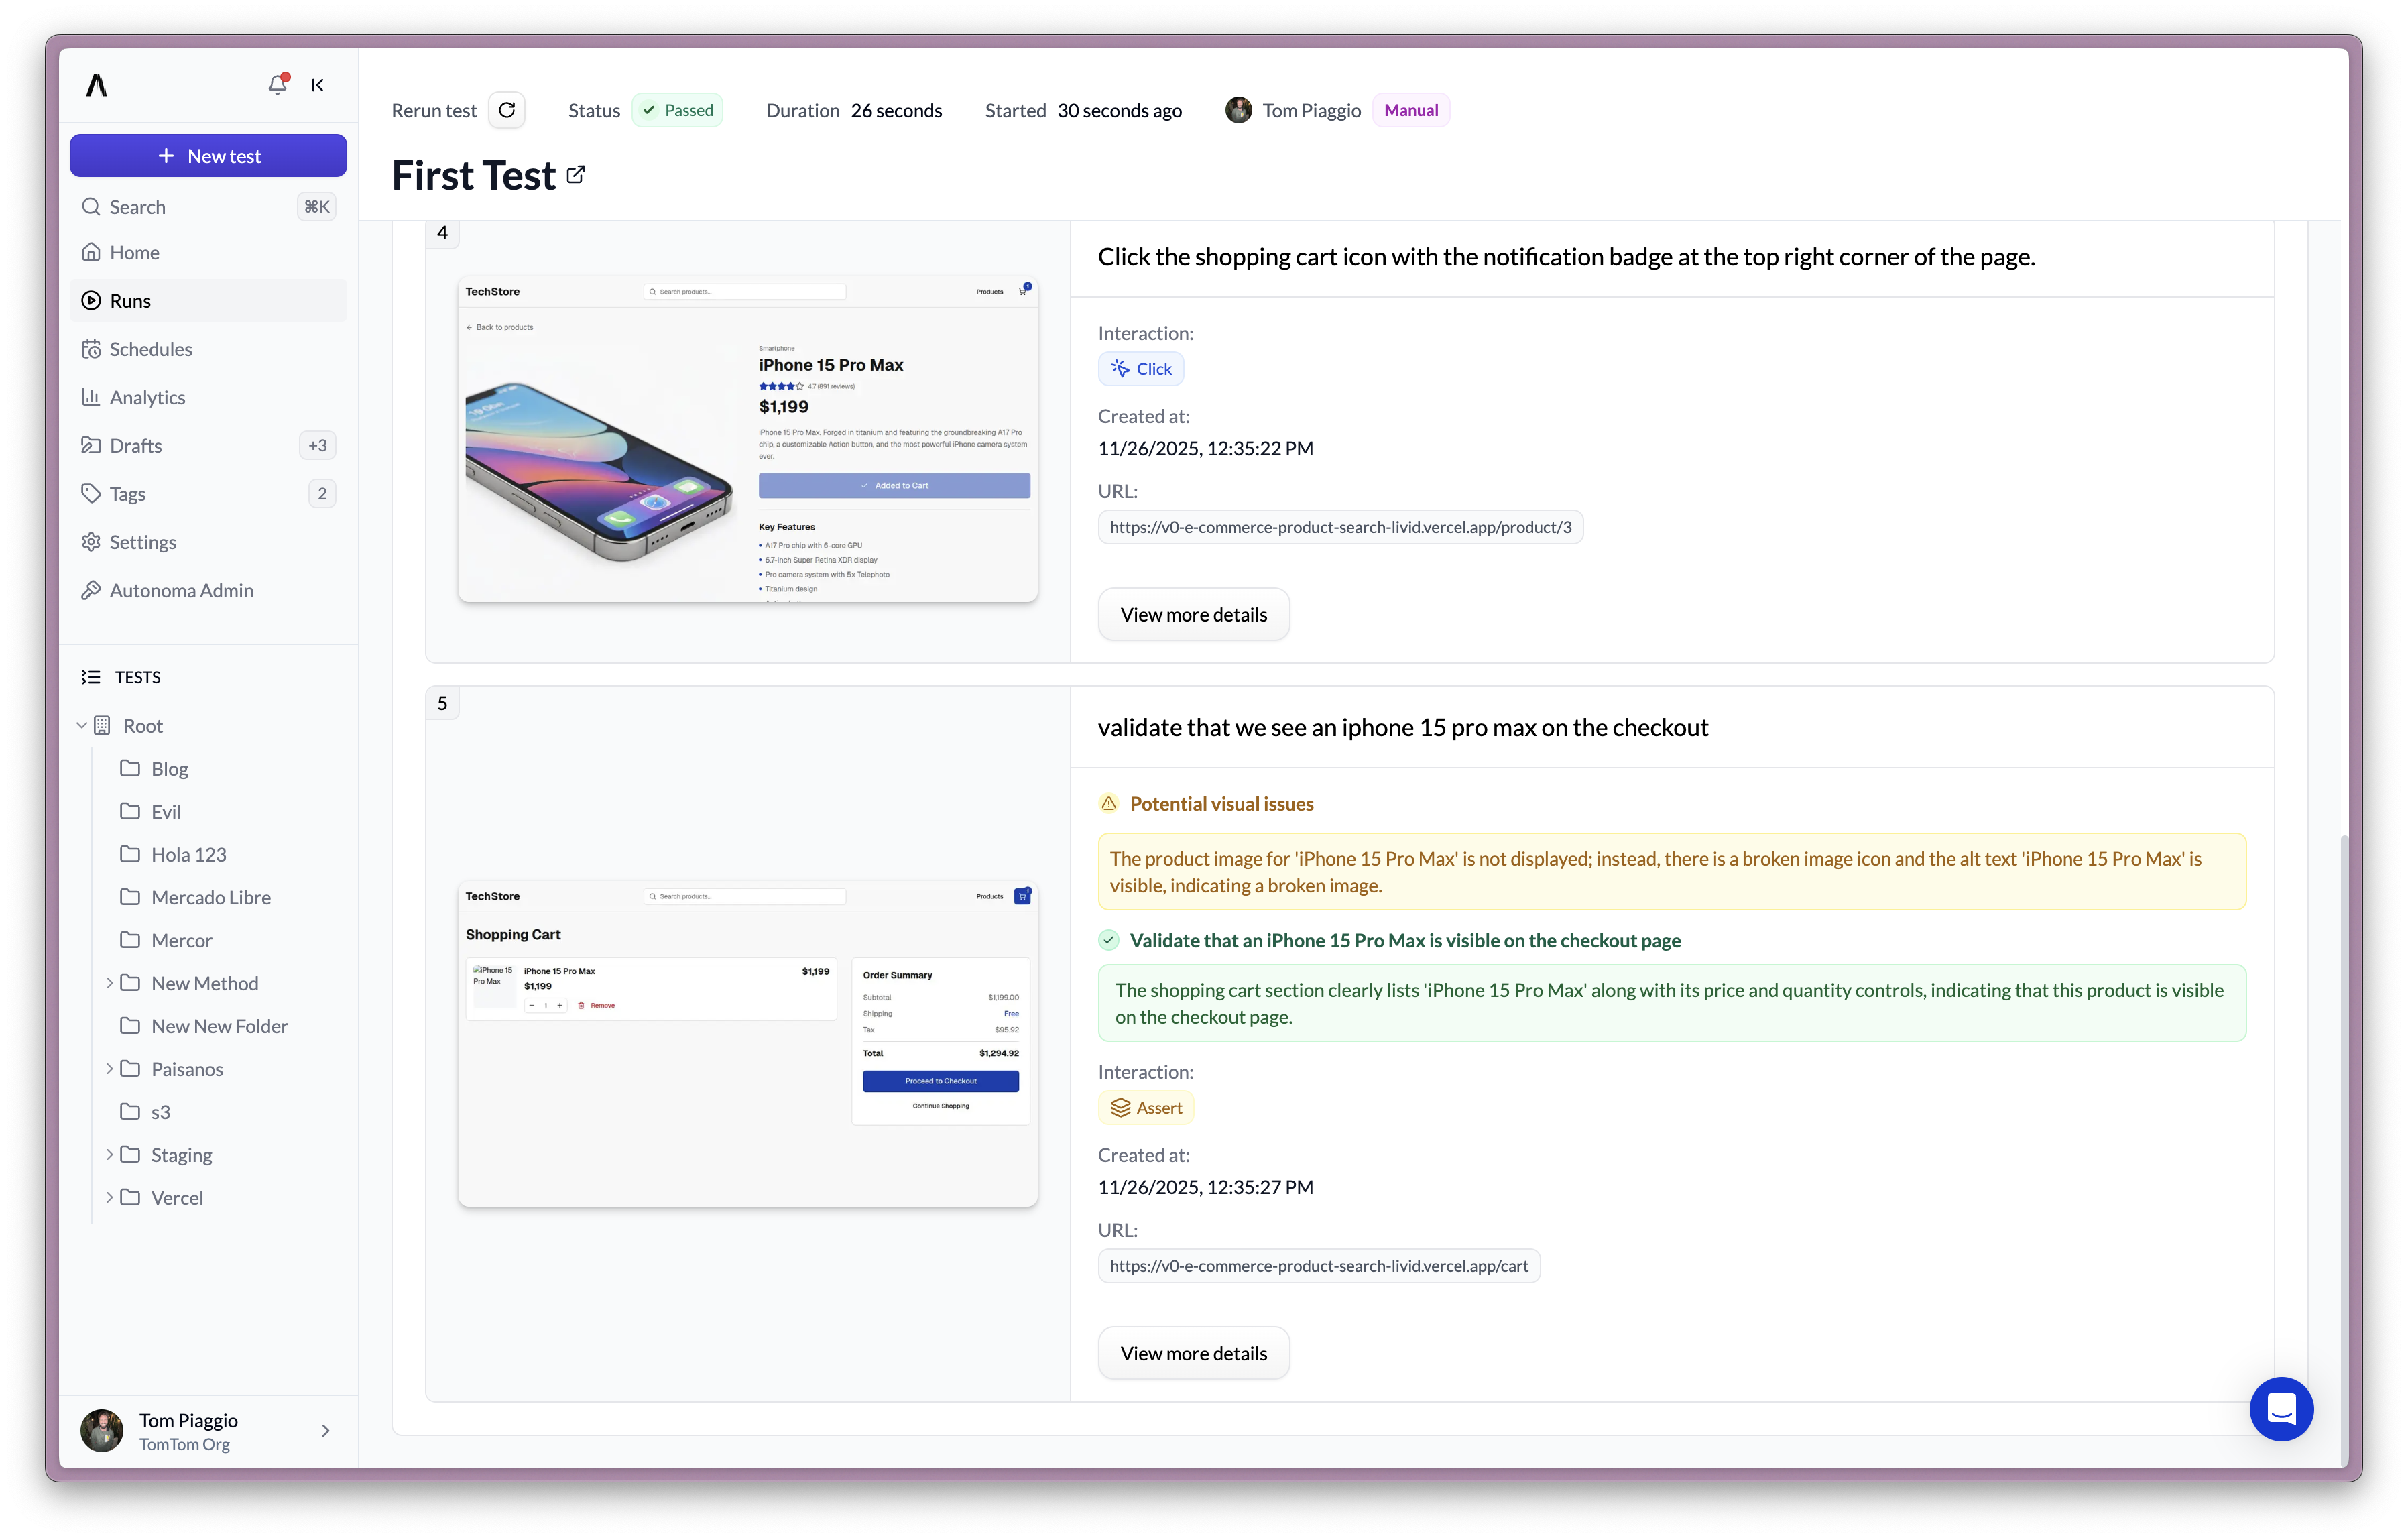This screenshot has width=2408, height=1538.
Task: Expand the New Method folder
Action: [x=110, y=982]
